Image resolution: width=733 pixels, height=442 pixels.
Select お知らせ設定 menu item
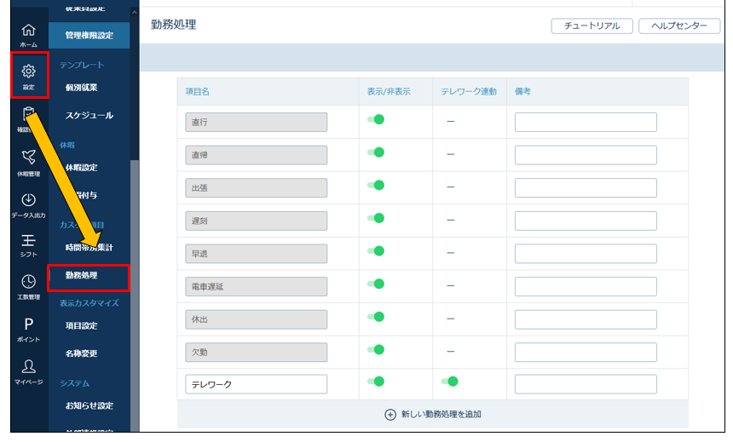89,405
